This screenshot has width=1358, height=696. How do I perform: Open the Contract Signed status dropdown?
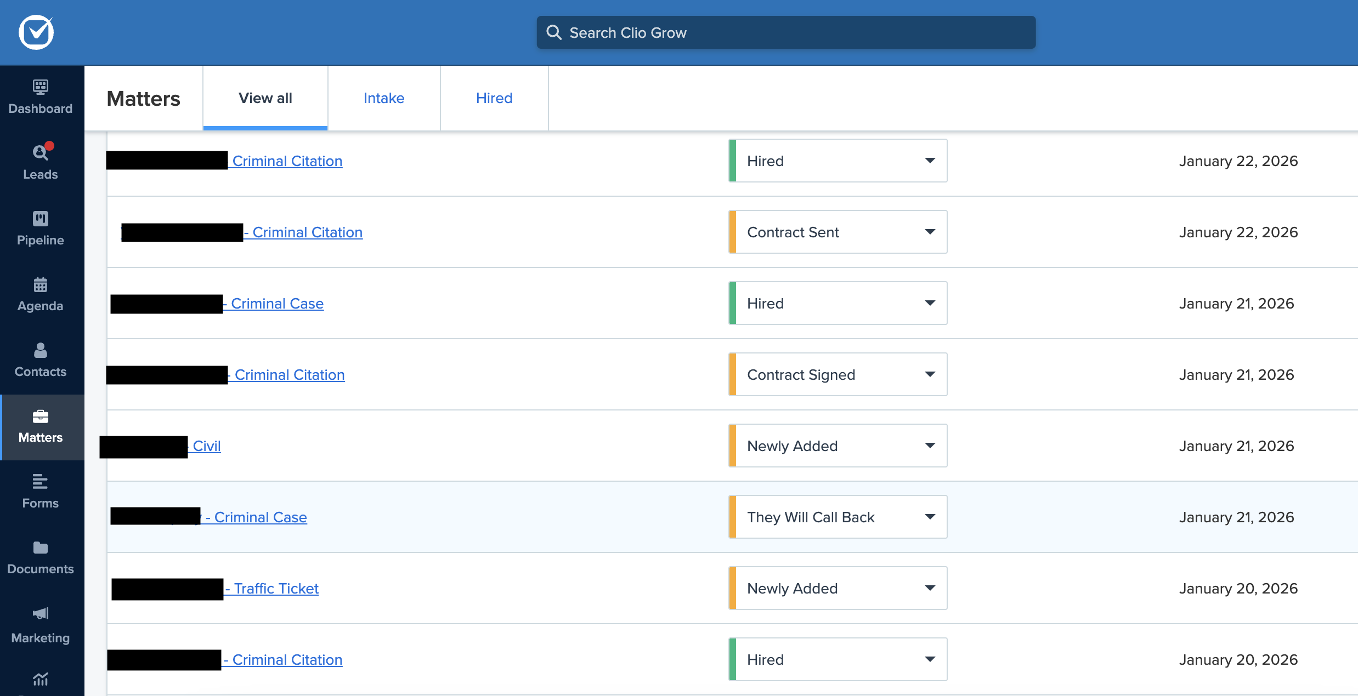[838, 375]
